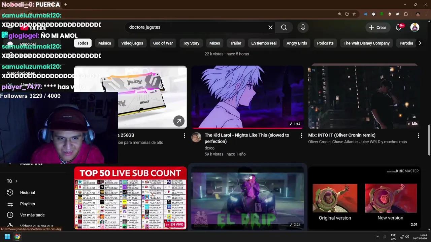The height and width of the screenshot is (242, 431).
Task: Expand the Tú section chevron
Action: (x=16, y=181)
